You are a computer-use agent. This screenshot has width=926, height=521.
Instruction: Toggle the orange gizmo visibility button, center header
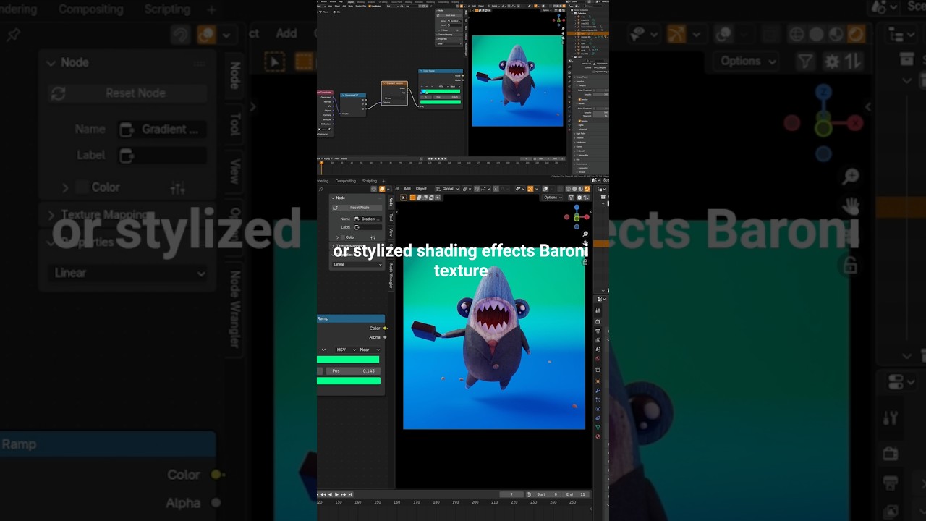530,188
